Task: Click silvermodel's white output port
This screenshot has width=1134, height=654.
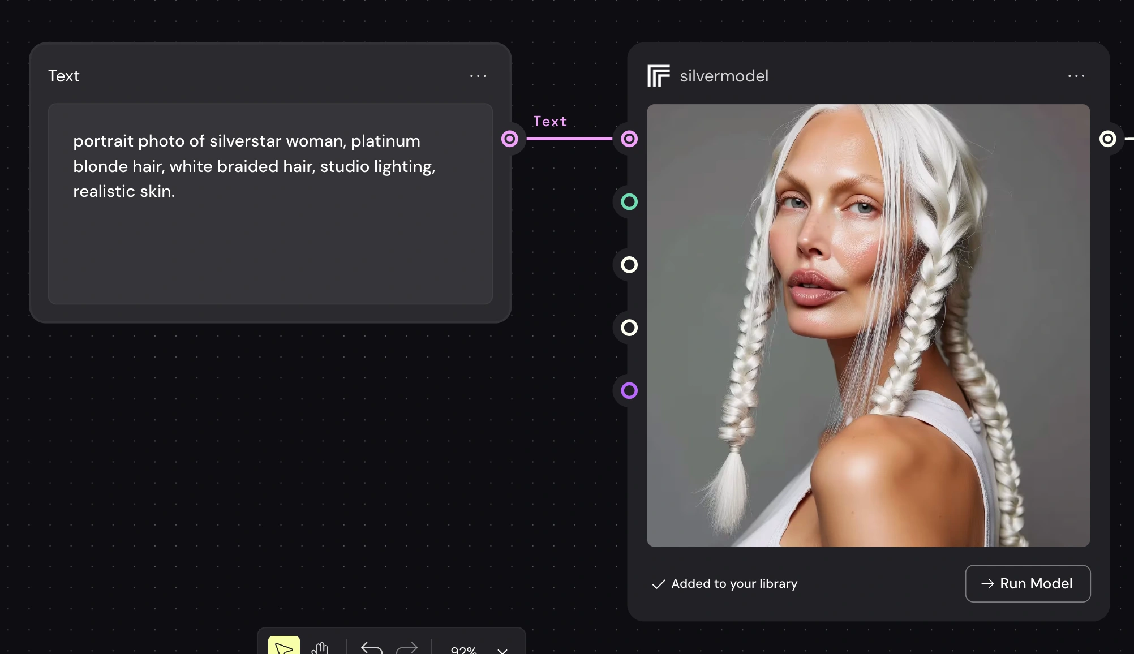Action: point(1107,139)
